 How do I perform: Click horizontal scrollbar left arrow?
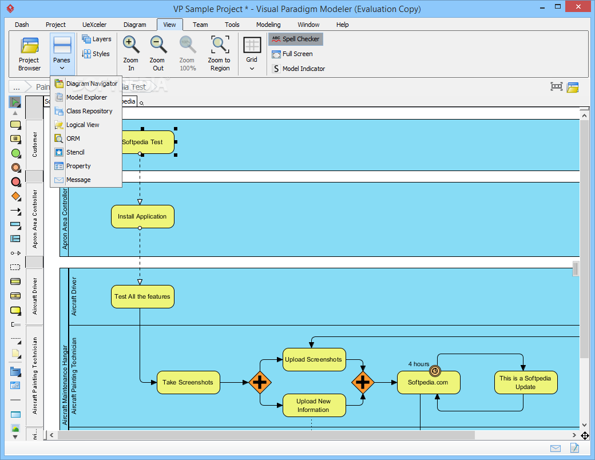[x=51, y=435]
